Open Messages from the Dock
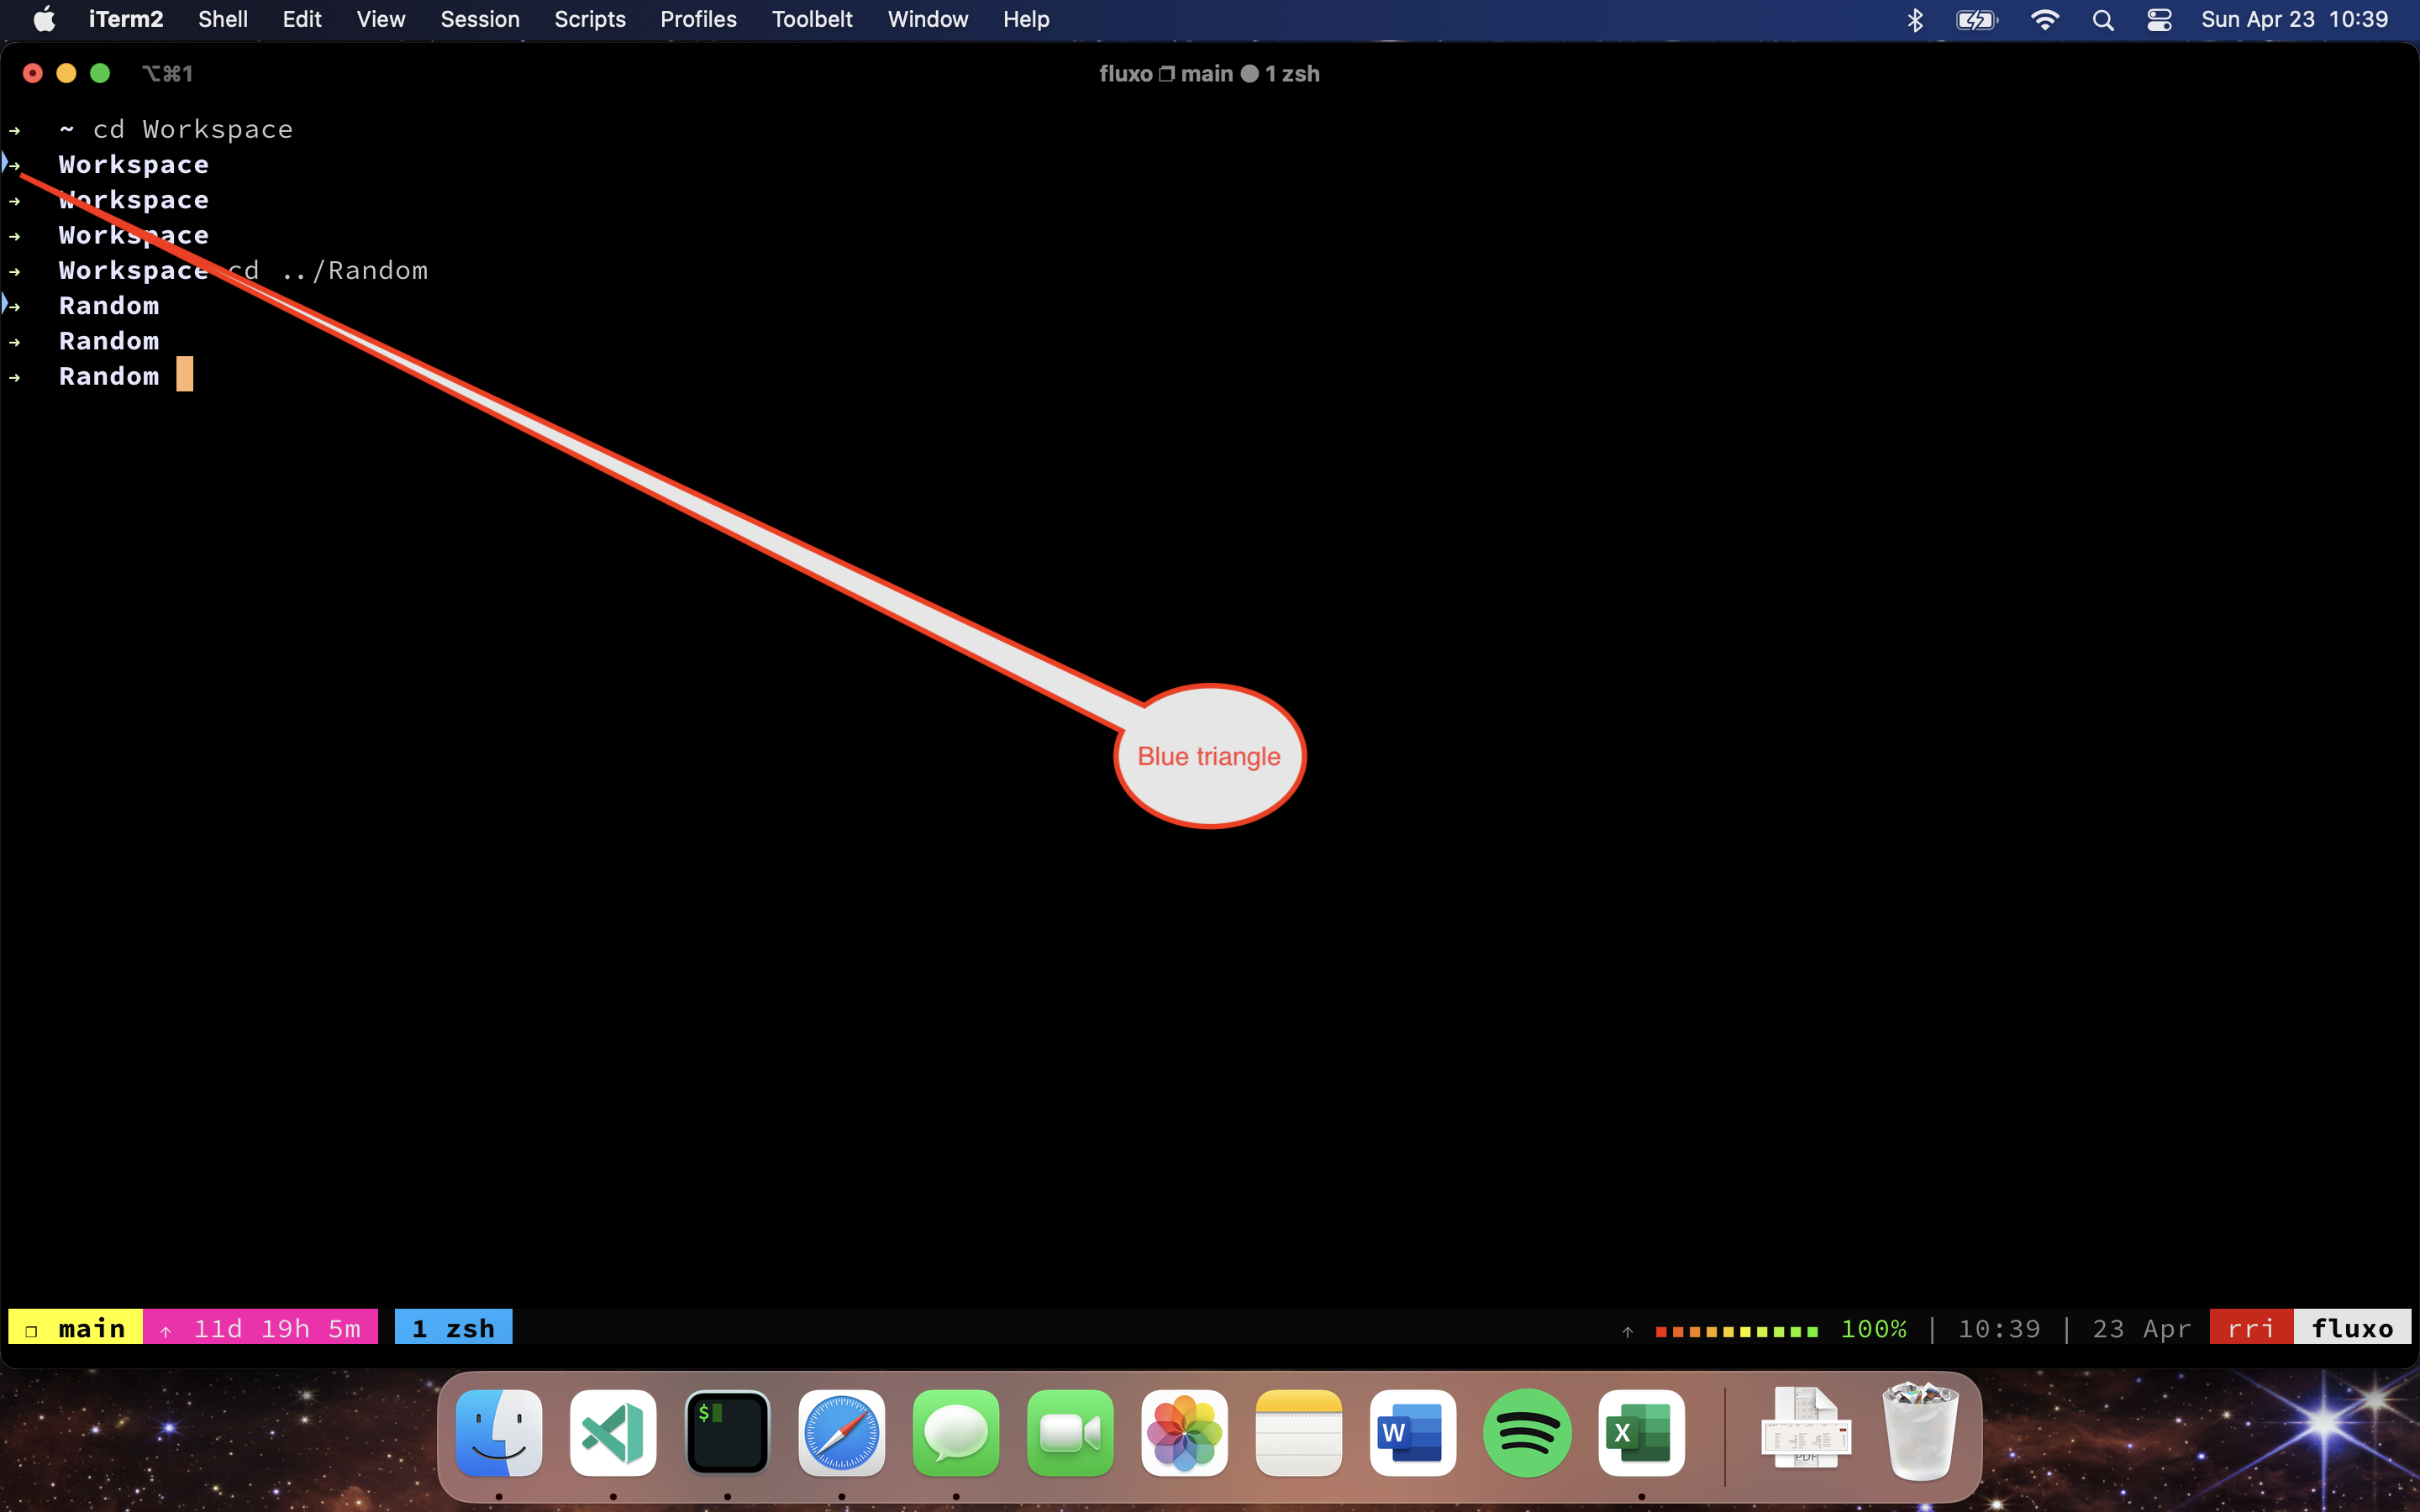The height and width of the screenshot is (1512, 2420). (955, 1433)
